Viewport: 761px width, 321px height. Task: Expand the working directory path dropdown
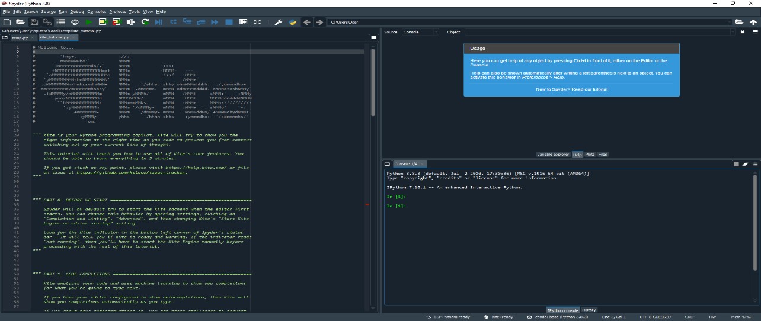pos(729,22)
